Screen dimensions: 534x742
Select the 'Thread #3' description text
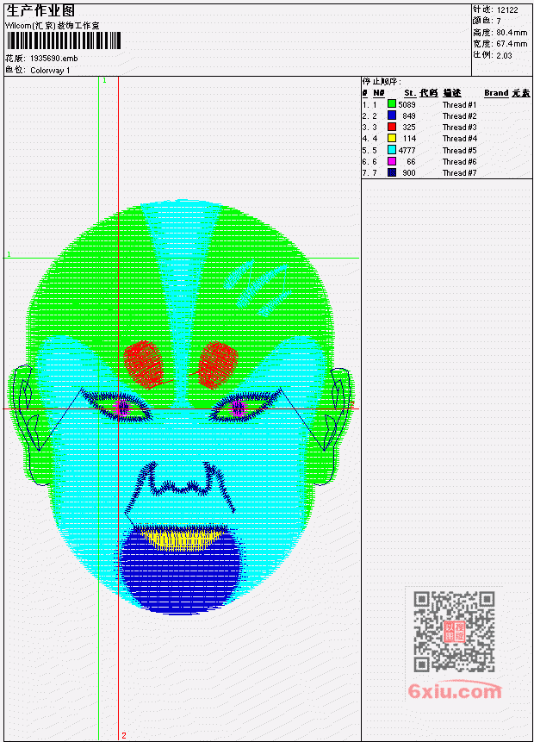click(459, 128)
